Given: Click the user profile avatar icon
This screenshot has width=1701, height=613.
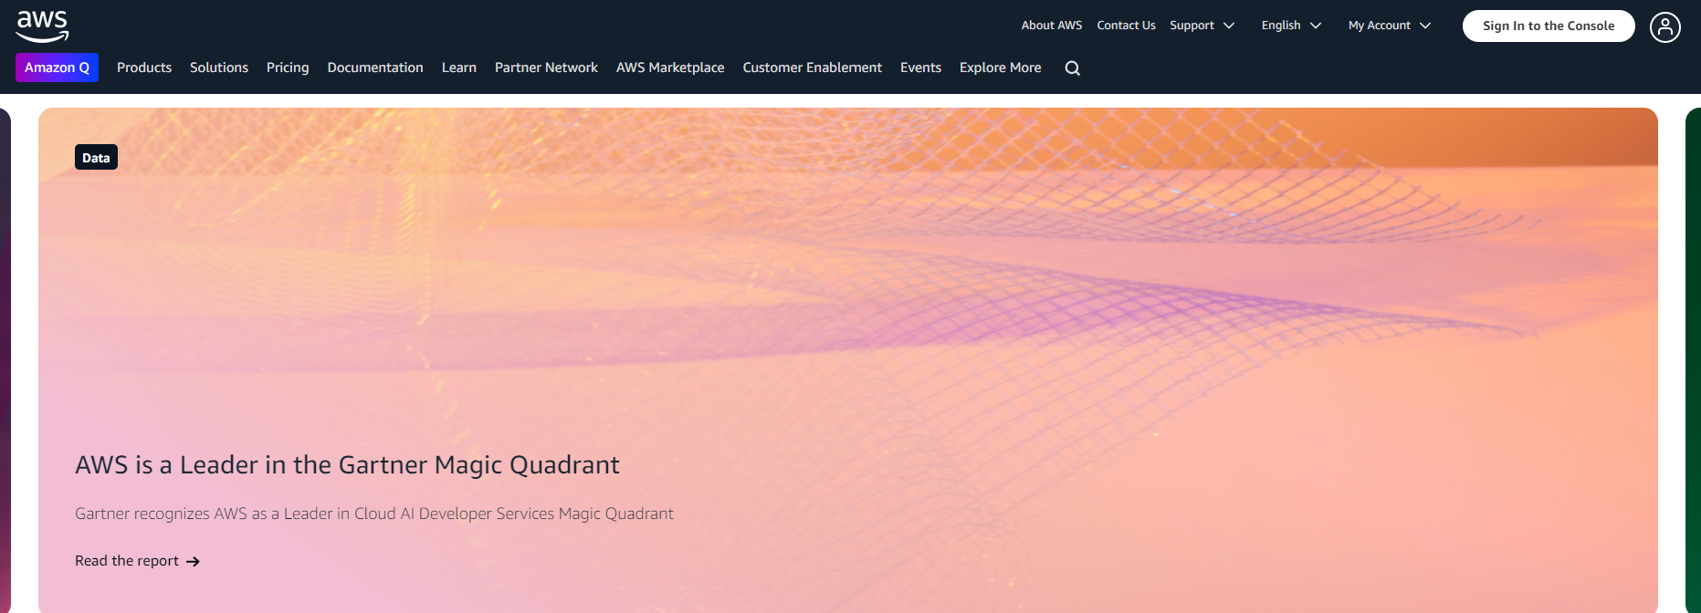Looking at the screenshot, I should 1664,27.
